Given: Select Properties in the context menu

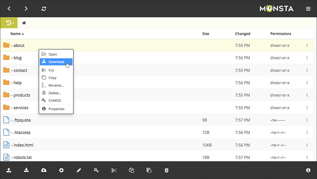Looking at the screenshot, I should pos(56,109).
